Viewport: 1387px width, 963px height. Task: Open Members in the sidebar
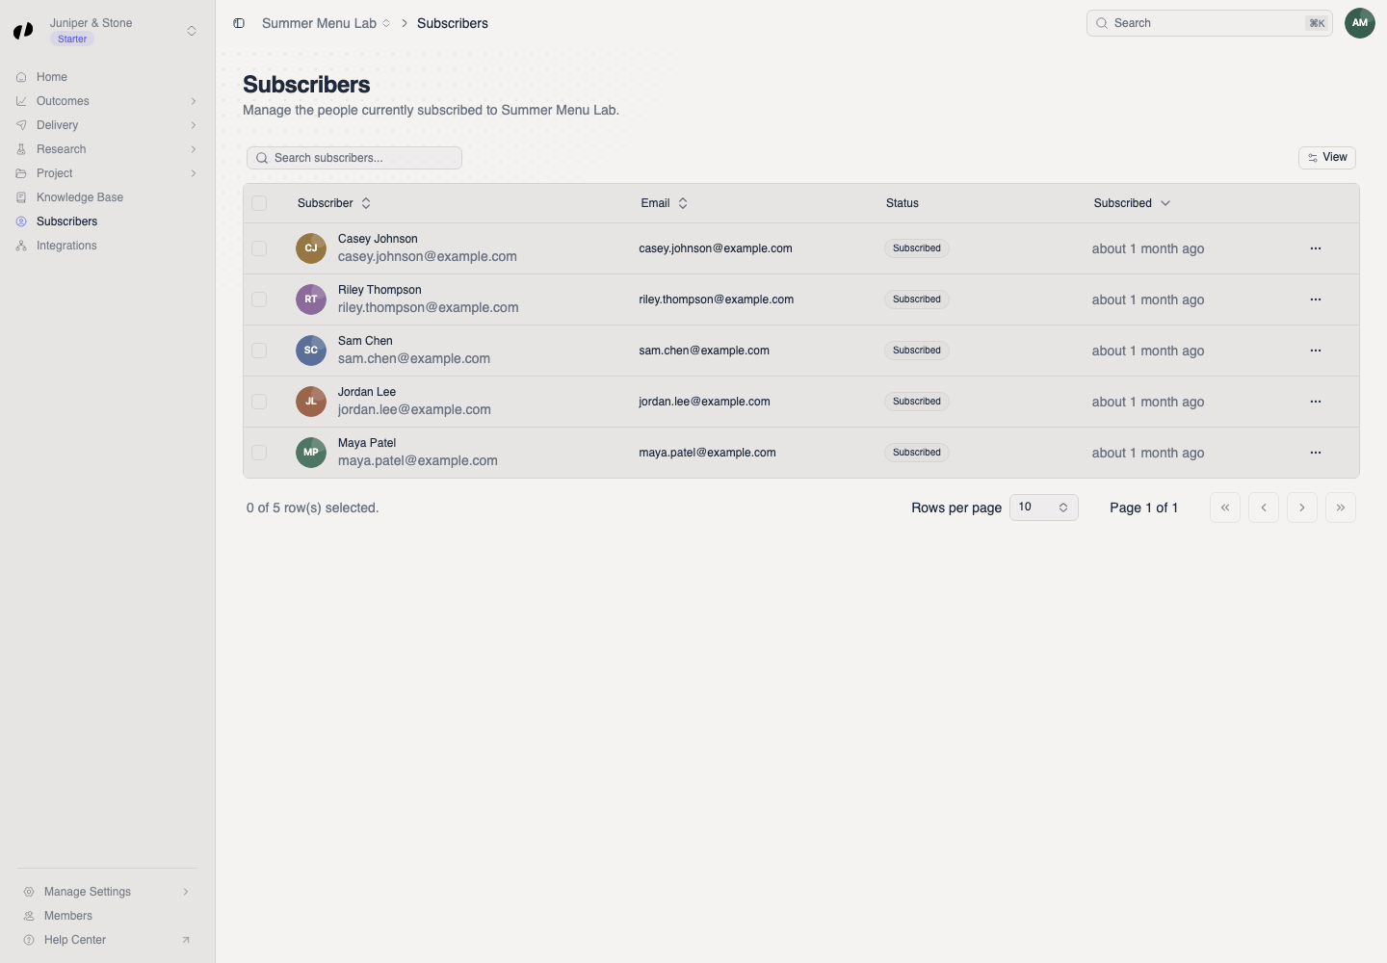[107, 916]
